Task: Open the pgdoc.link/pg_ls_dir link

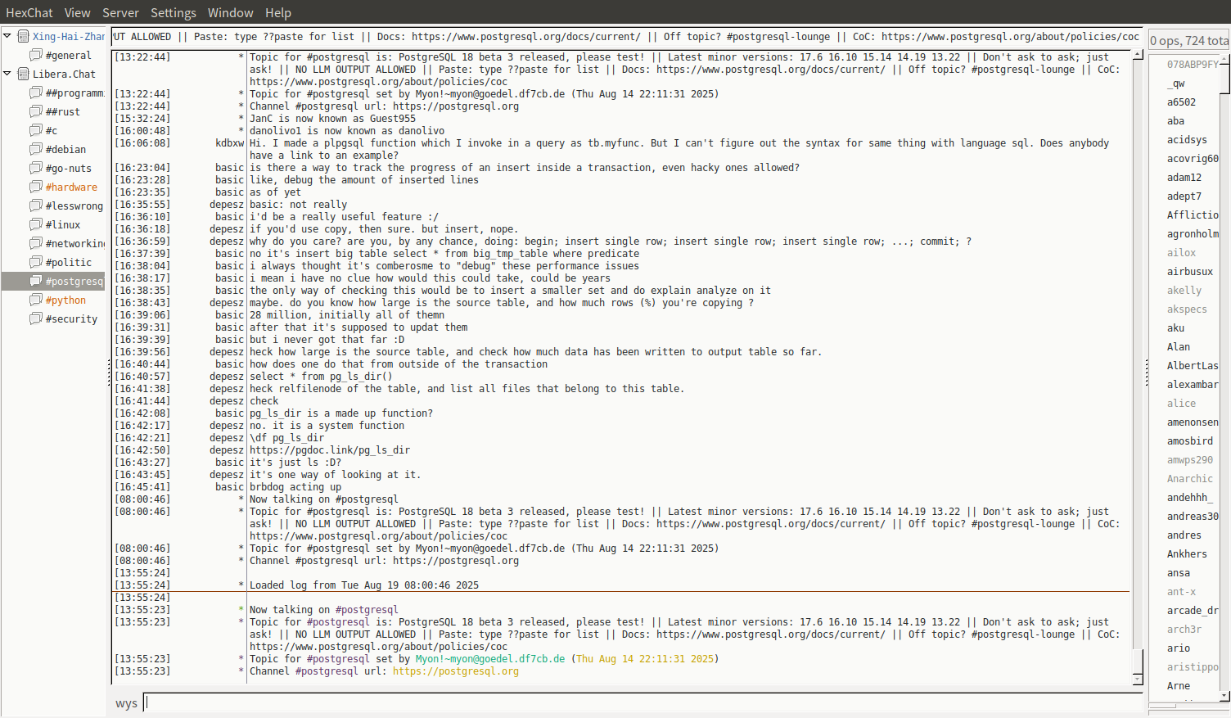Action: (x=330, y=449)
